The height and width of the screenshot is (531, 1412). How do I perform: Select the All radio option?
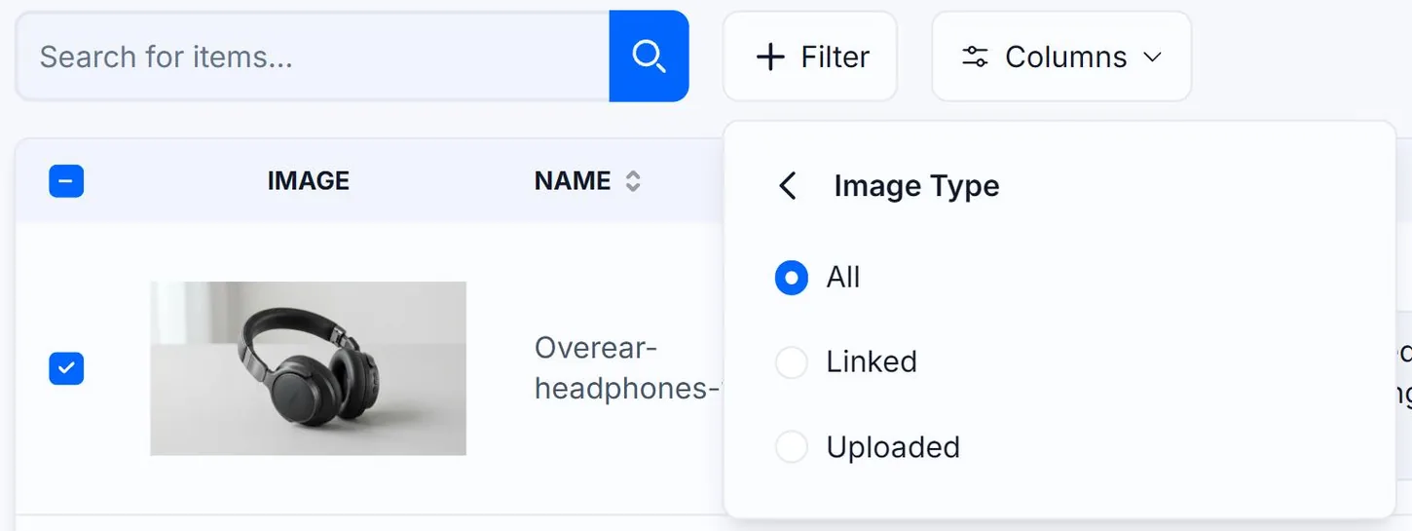[x=791, y=278]
